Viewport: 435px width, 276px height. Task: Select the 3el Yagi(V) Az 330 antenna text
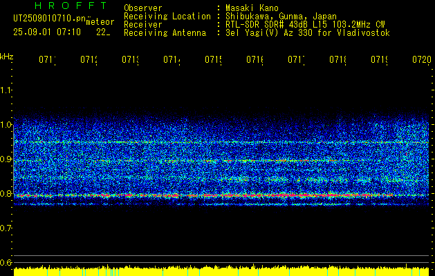tap(308, 33)
